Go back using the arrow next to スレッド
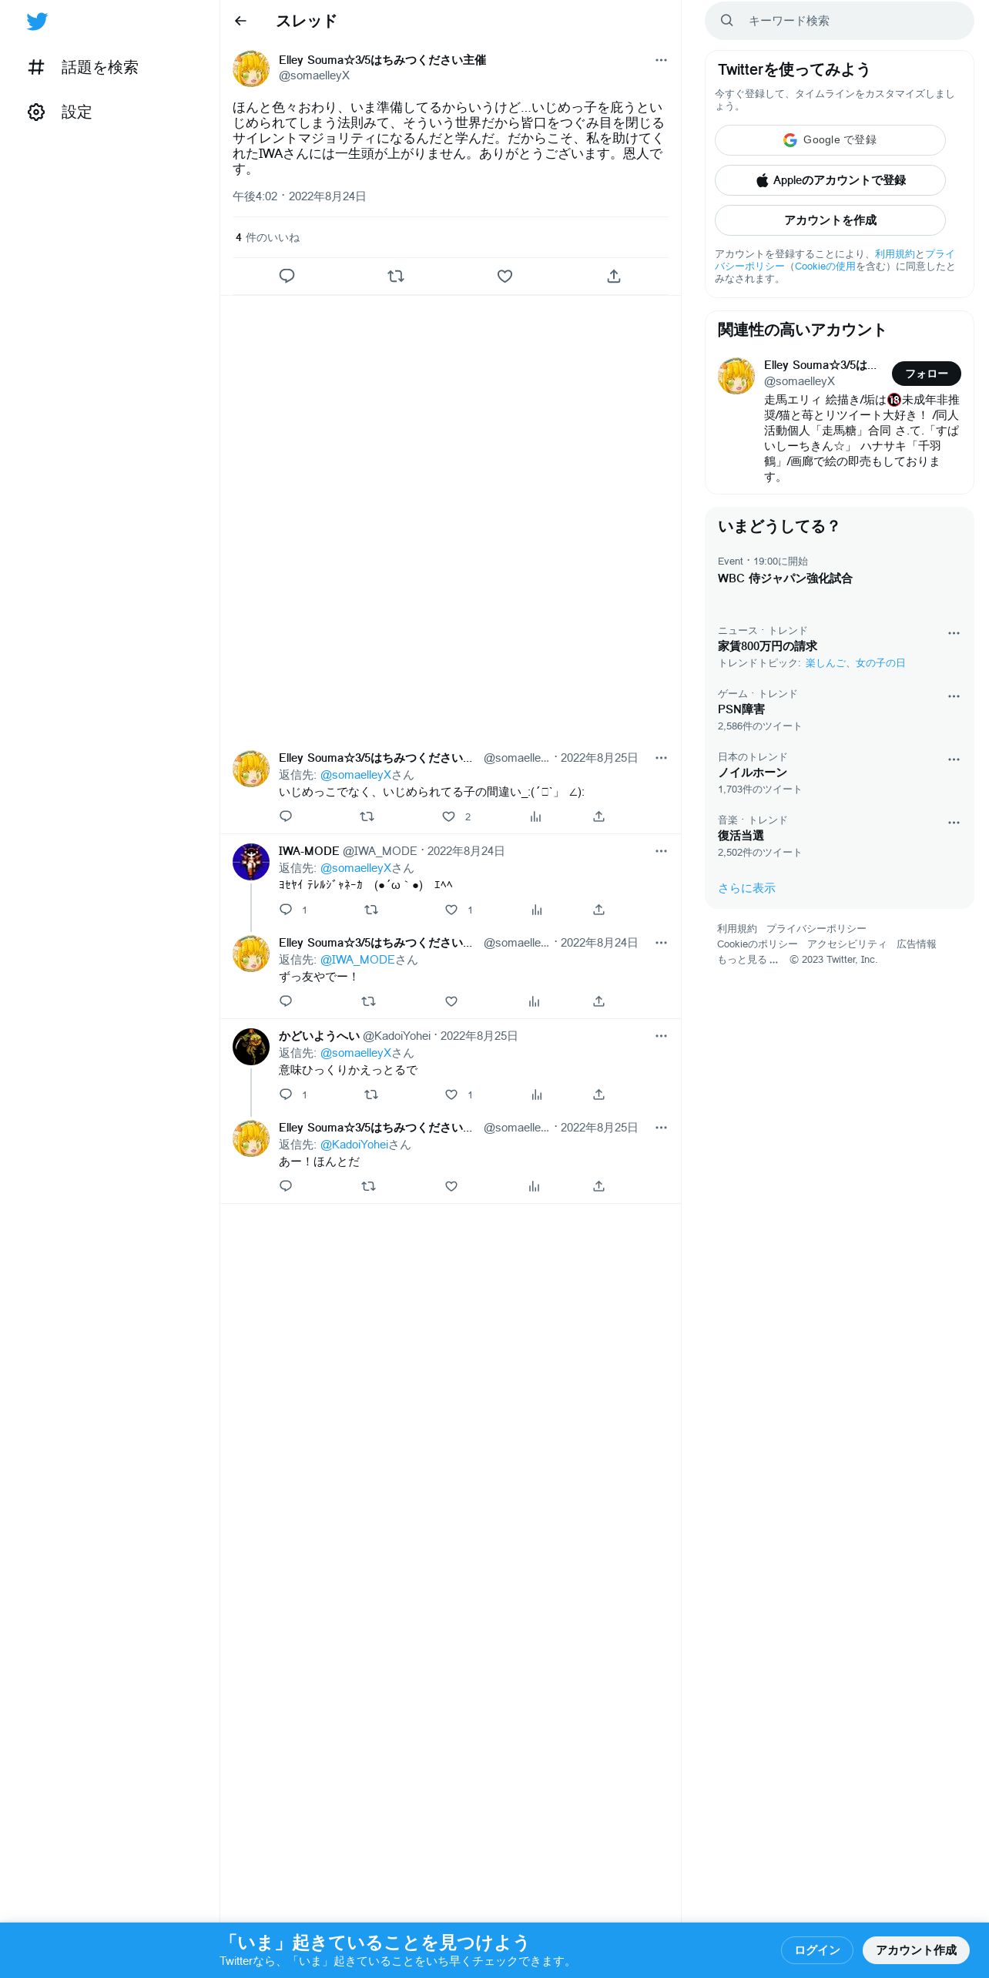Screen dimensions: 989x1978 click(x=240, y=21)
